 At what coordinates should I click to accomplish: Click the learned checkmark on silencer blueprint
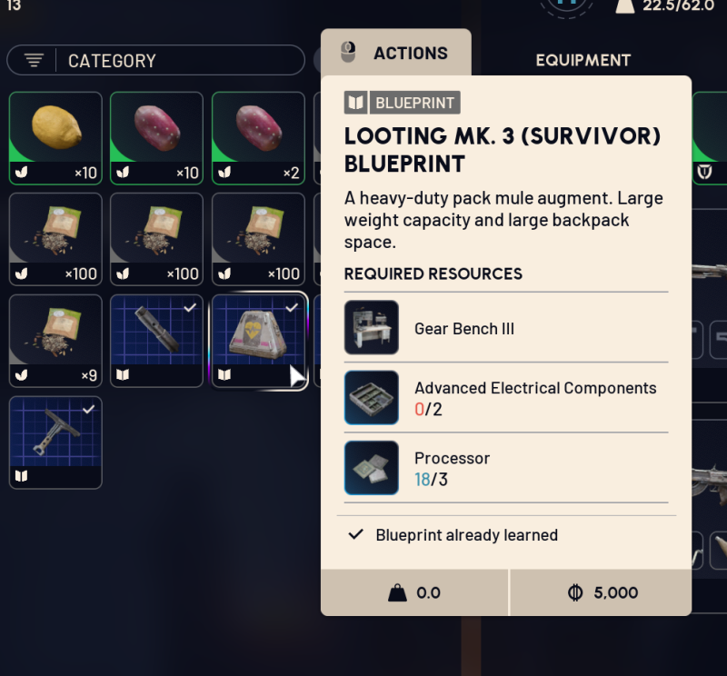pyautogui.click(x=190, y=307)
